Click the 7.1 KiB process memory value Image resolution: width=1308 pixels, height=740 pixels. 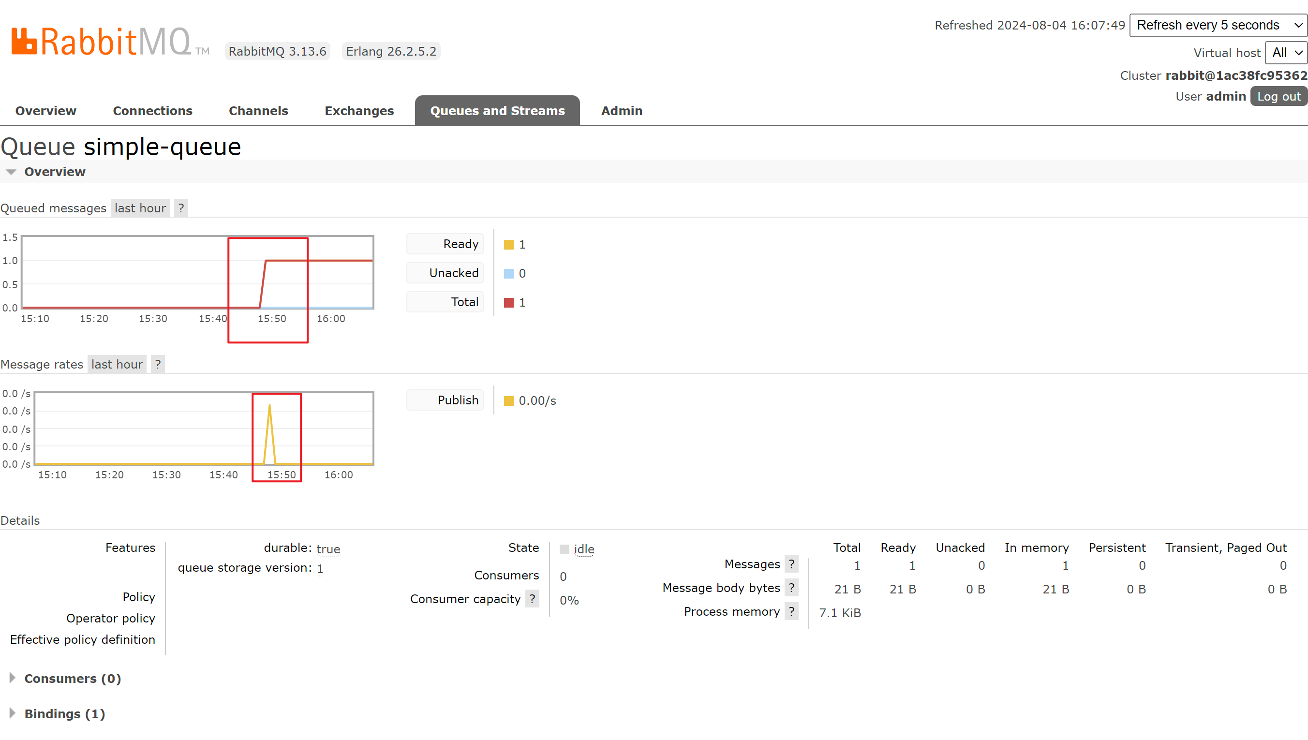point(839,612)
